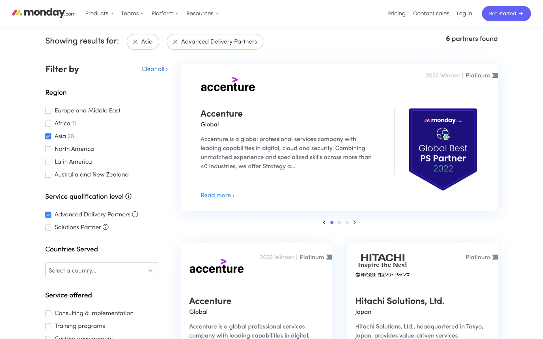The width and height of the screenshot is (543, 339).
Task: Enable the Solutions Partner checkbox
Action: click(x=48, y=227)
